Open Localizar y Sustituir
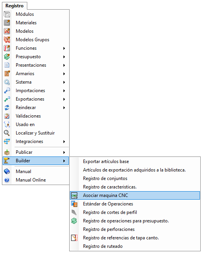 pyautogui.click(x=36, y=133)
